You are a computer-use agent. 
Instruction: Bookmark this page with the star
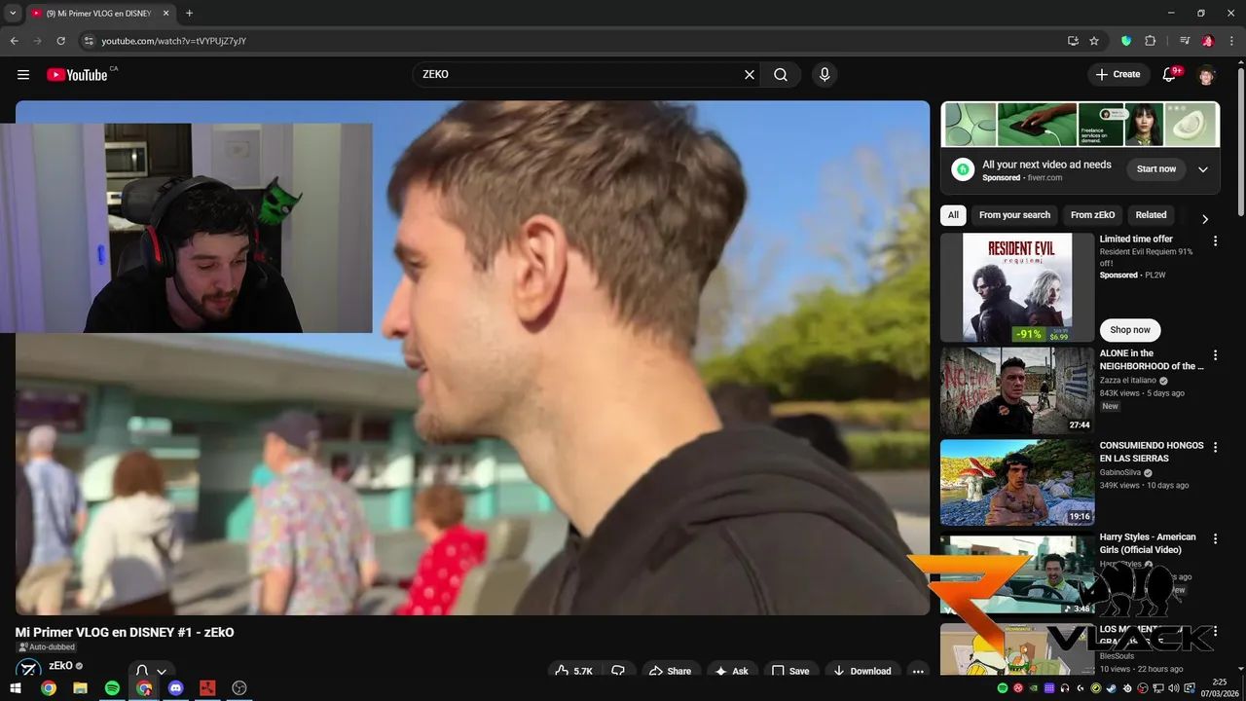[1094, 41]
